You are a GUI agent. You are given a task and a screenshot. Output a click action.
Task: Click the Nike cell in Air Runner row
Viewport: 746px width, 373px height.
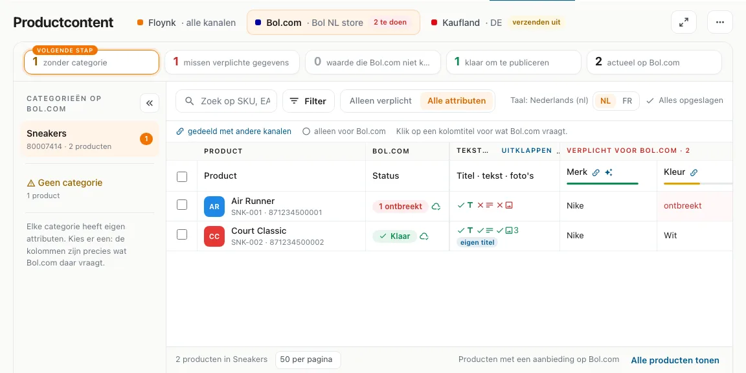608,206
